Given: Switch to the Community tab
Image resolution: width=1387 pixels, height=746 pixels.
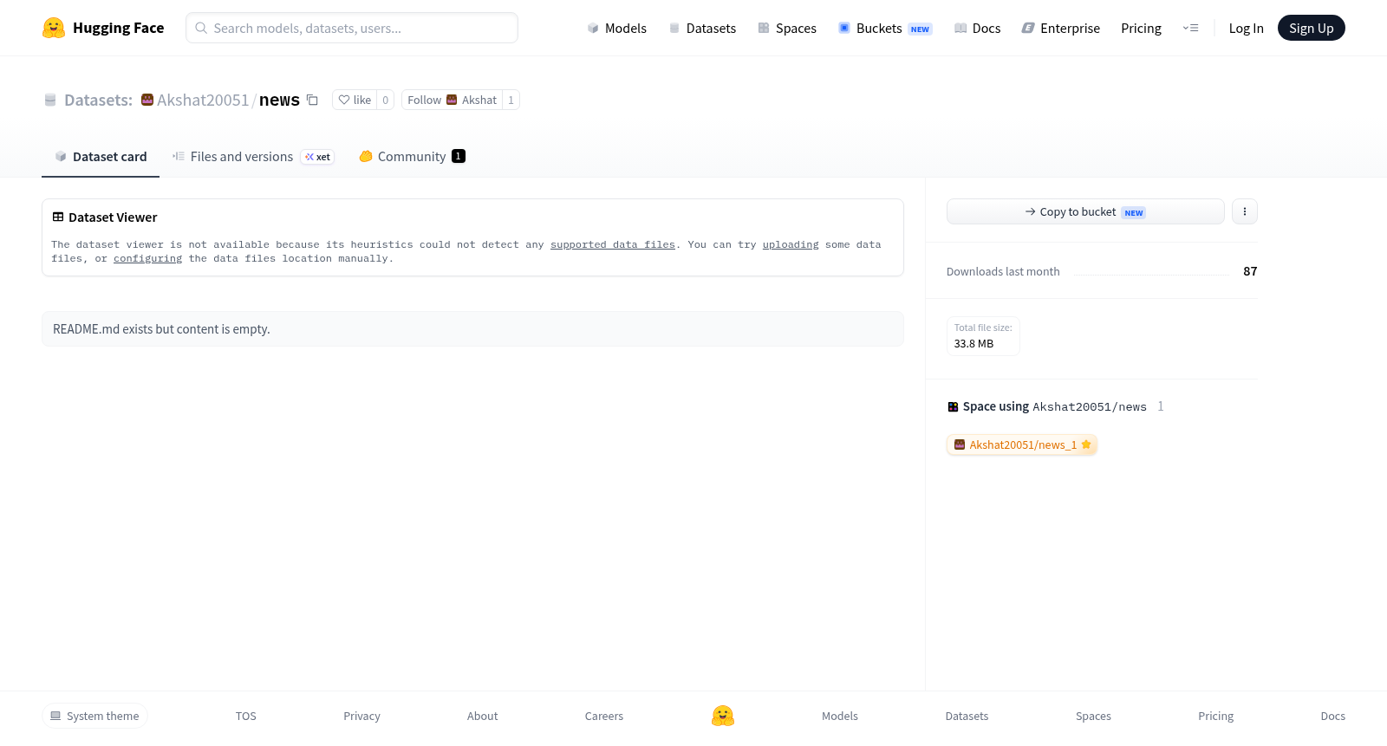Looking at the screenshot, I should [413, 157].
